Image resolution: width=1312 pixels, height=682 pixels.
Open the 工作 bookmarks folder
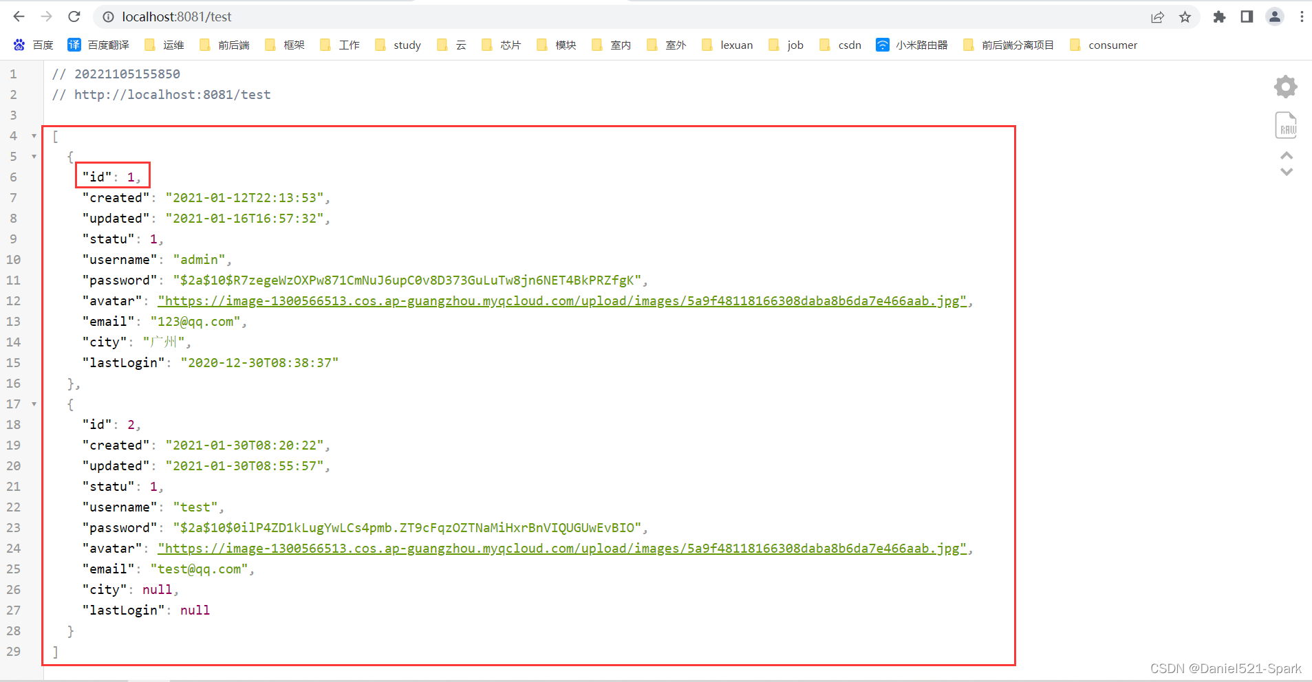(x=340, y=45)
